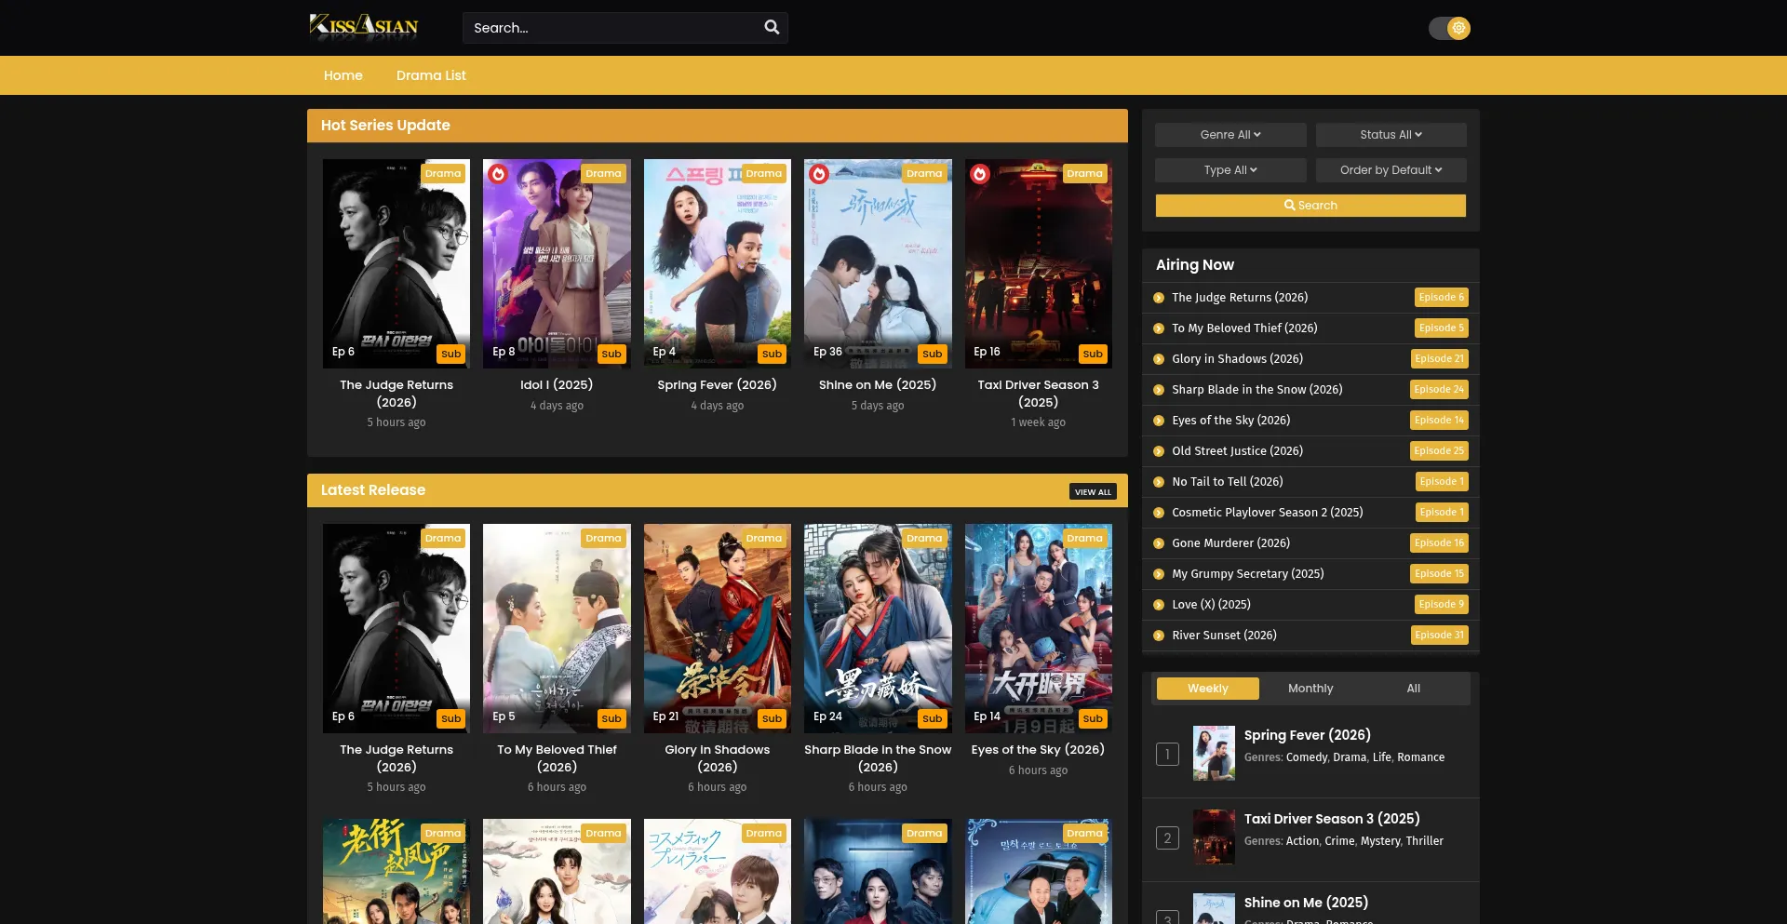Click the rank 1 number box for Spring Fever
The image size is (1787, 924).
pos(1167,754)
